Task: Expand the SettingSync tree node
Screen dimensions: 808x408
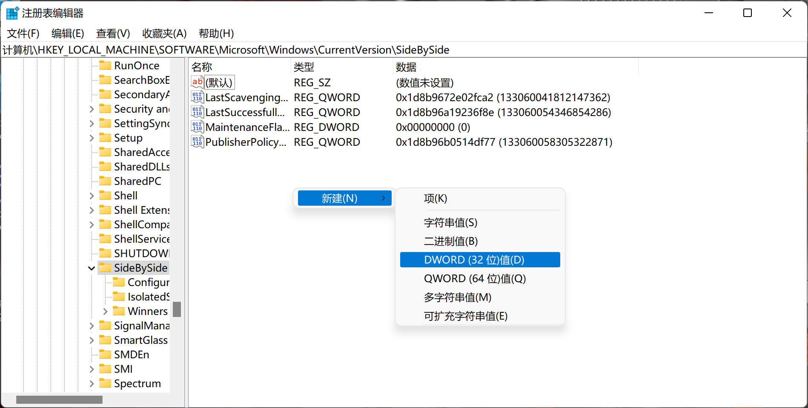Action: pyautogui.click(x=92, y=124)
